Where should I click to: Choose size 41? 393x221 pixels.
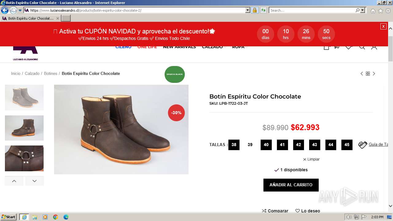282,145
